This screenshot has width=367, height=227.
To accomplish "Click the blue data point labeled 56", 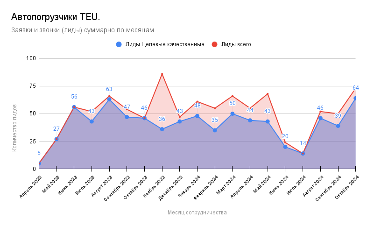I will point(74,107).
